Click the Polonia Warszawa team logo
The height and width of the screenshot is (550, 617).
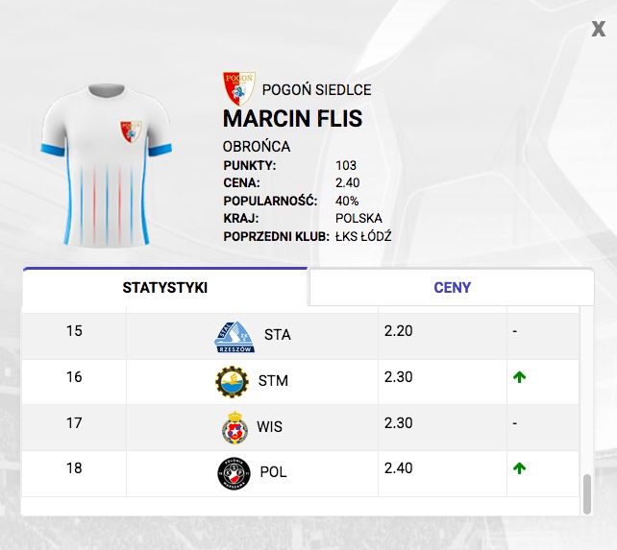(x=234, y=472)
